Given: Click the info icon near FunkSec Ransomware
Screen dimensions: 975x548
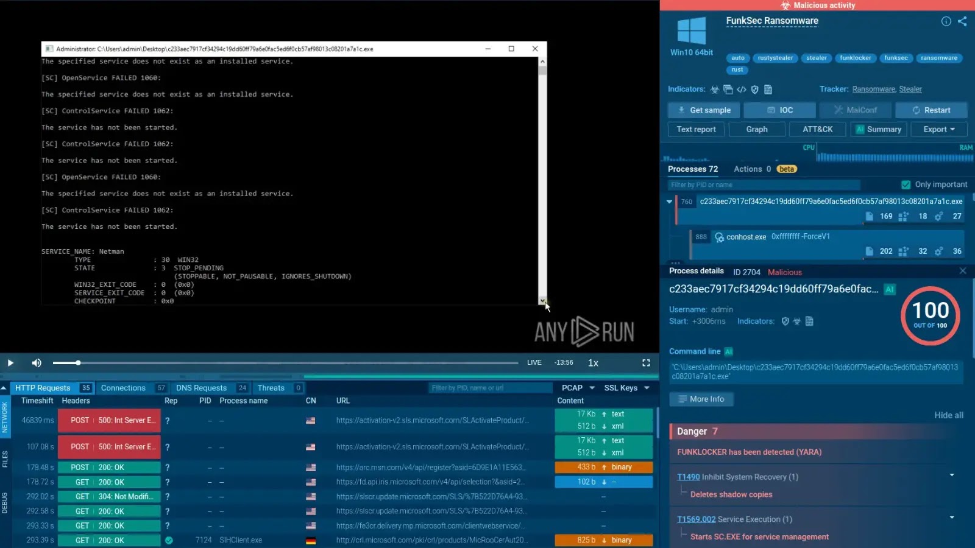Looking at the screenshot, I should pos(946,21).
